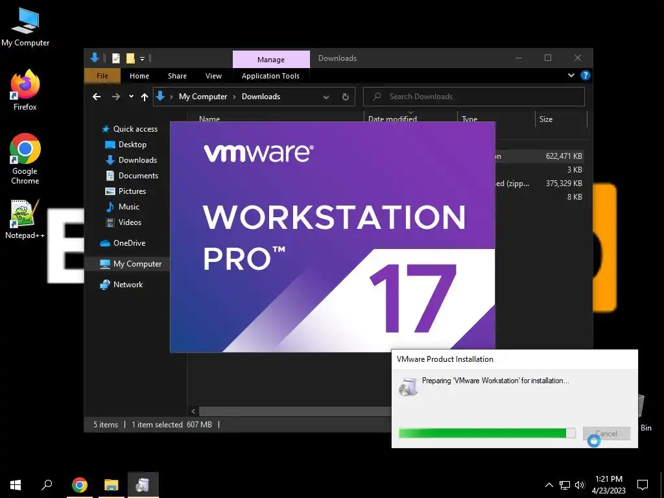Click the VMware installation progress bar
The height and width of the screenshot is (498, 664).
(x=487, y=433)
